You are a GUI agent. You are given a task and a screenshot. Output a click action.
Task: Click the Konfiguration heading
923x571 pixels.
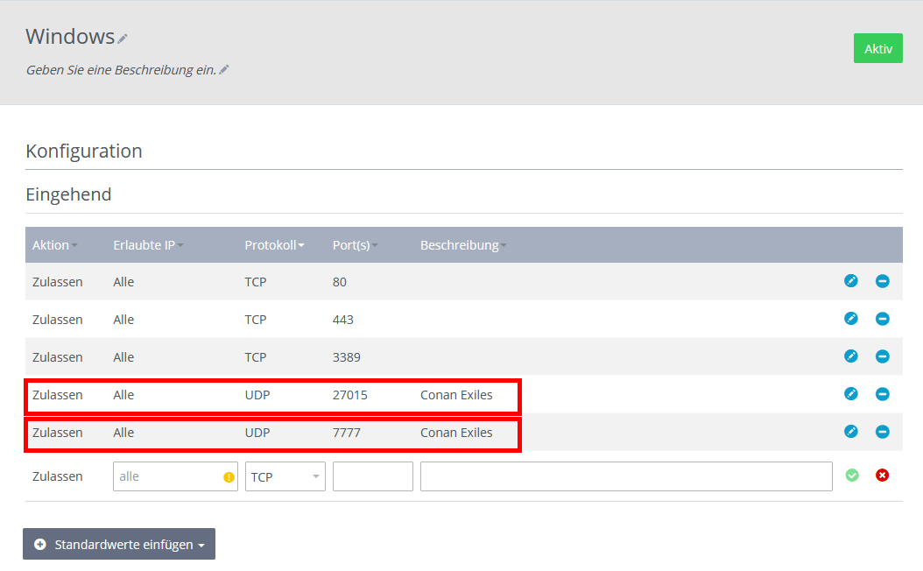[x=83, y=151]
